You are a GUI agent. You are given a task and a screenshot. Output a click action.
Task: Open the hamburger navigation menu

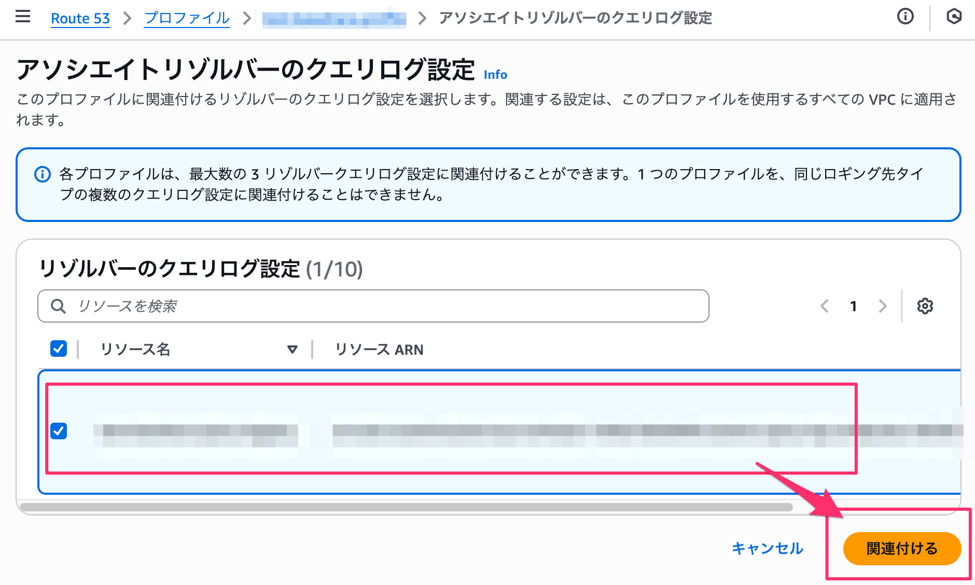23,17
